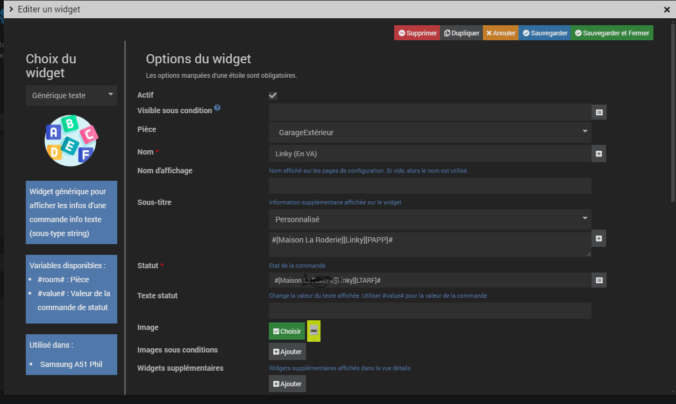Click the list icon beside Statut field
The height and width of the screenshot is (404, 676).
coord(599,280)
